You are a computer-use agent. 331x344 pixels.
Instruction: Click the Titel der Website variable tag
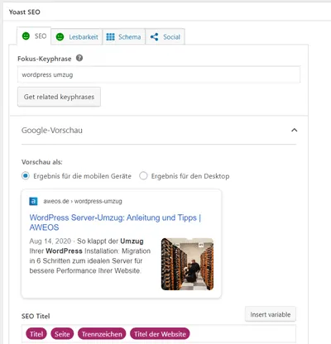coord(160,334)
